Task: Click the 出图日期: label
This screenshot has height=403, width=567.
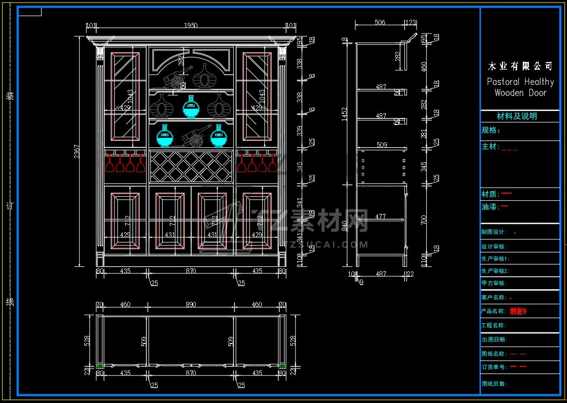Action: (x=494, y=339)
